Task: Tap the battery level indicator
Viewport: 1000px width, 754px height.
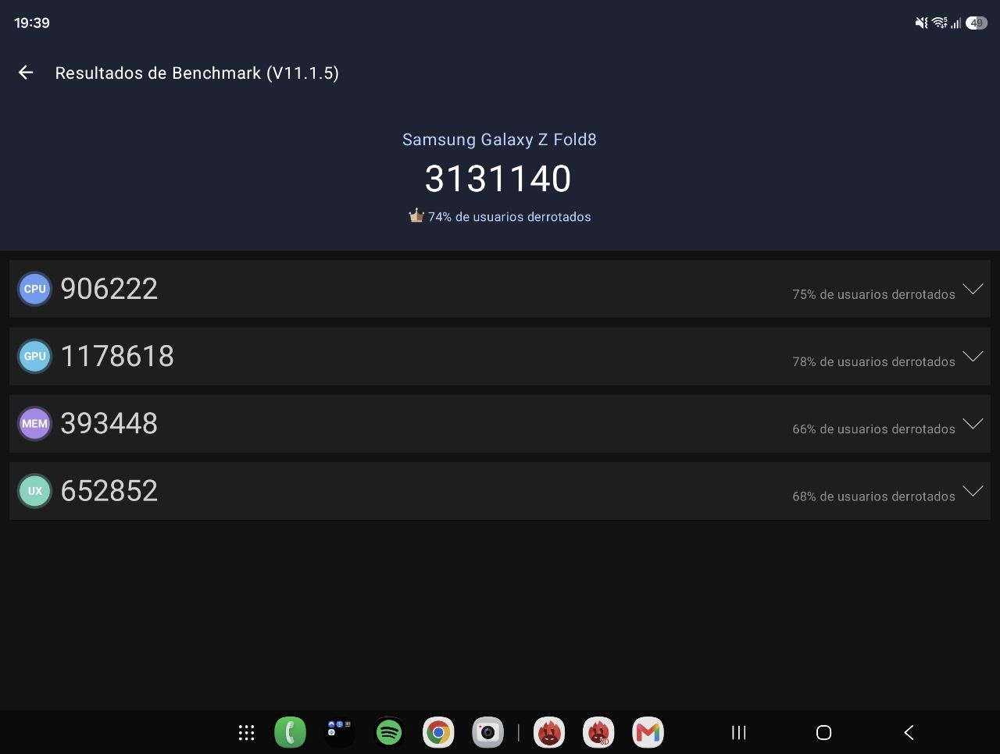Action: tap(977, 23)
